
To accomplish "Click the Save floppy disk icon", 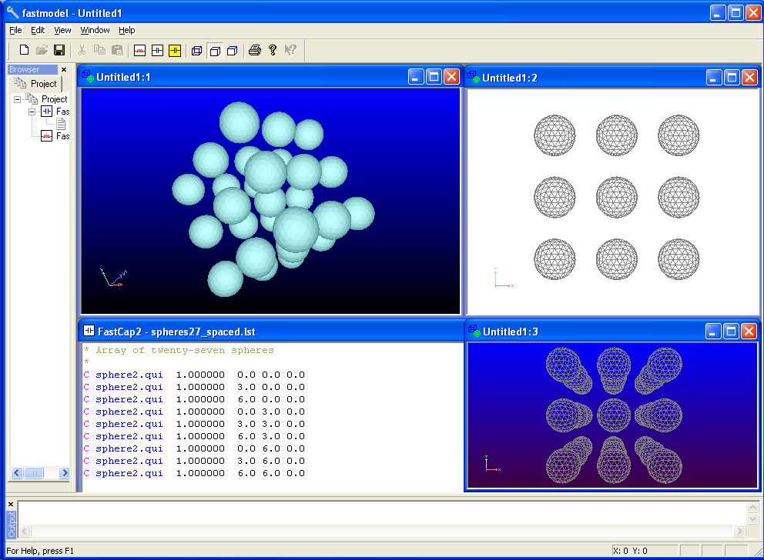I will (59, 51).
